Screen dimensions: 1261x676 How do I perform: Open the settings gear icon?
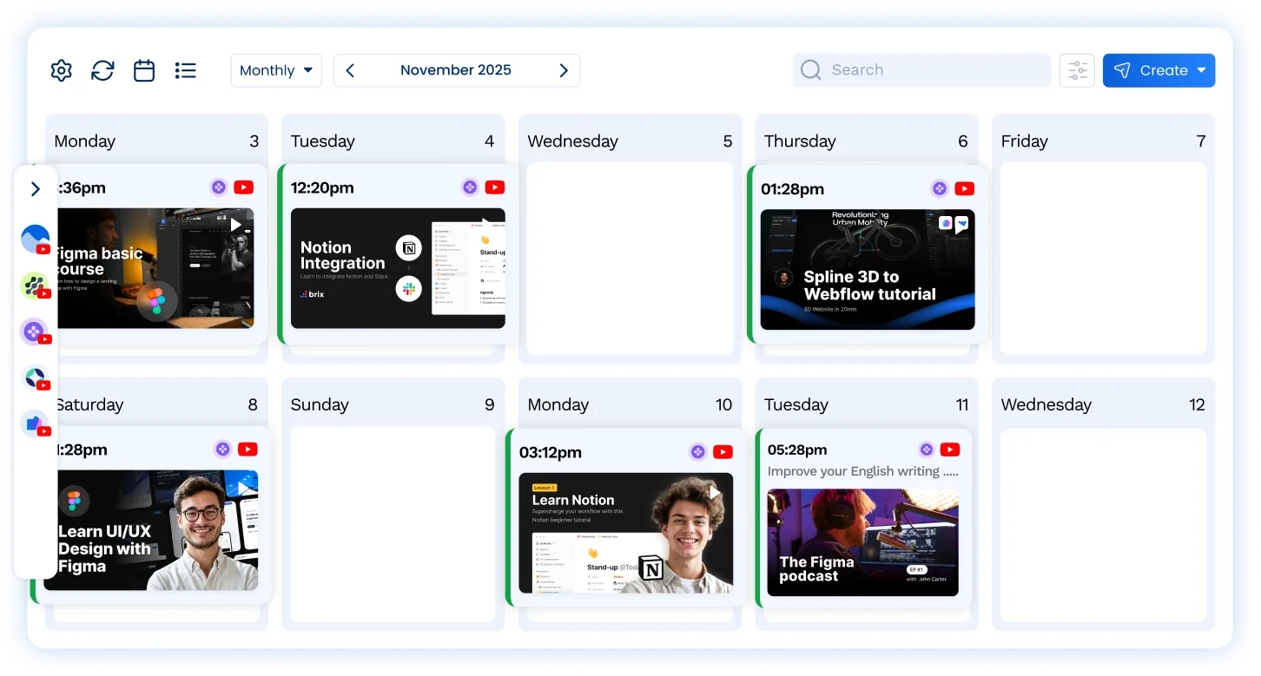(x=61, y=70)
